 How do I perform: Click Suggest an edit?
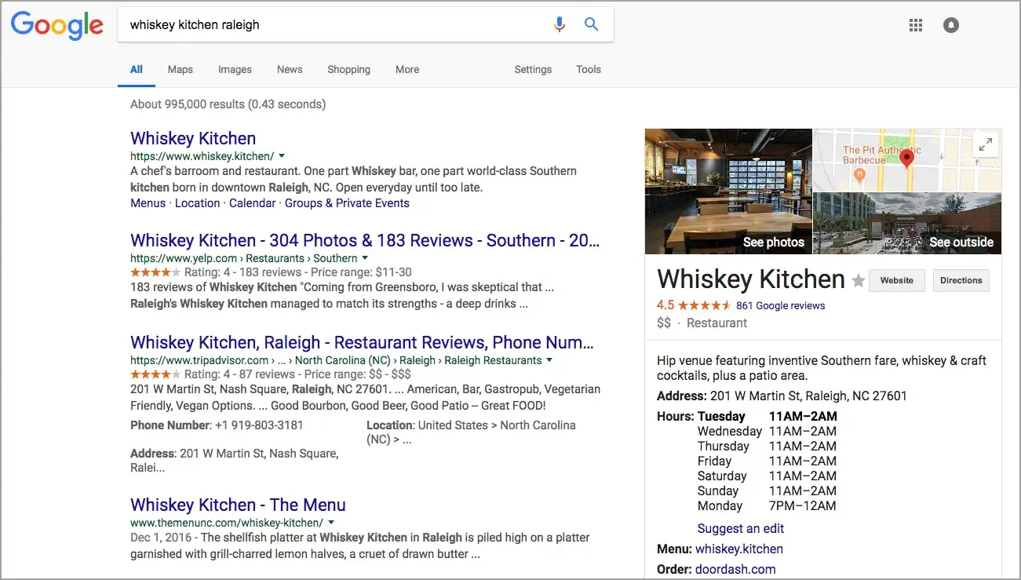740,528
